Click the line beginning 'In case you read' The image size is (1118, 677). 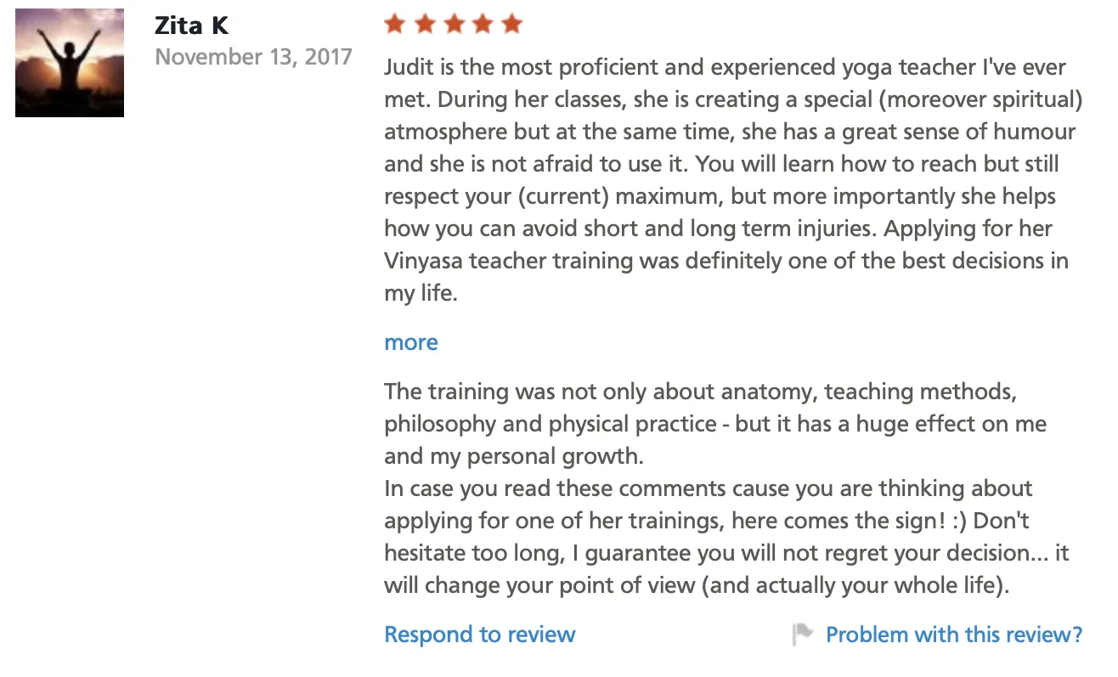[x=708, y=489]
